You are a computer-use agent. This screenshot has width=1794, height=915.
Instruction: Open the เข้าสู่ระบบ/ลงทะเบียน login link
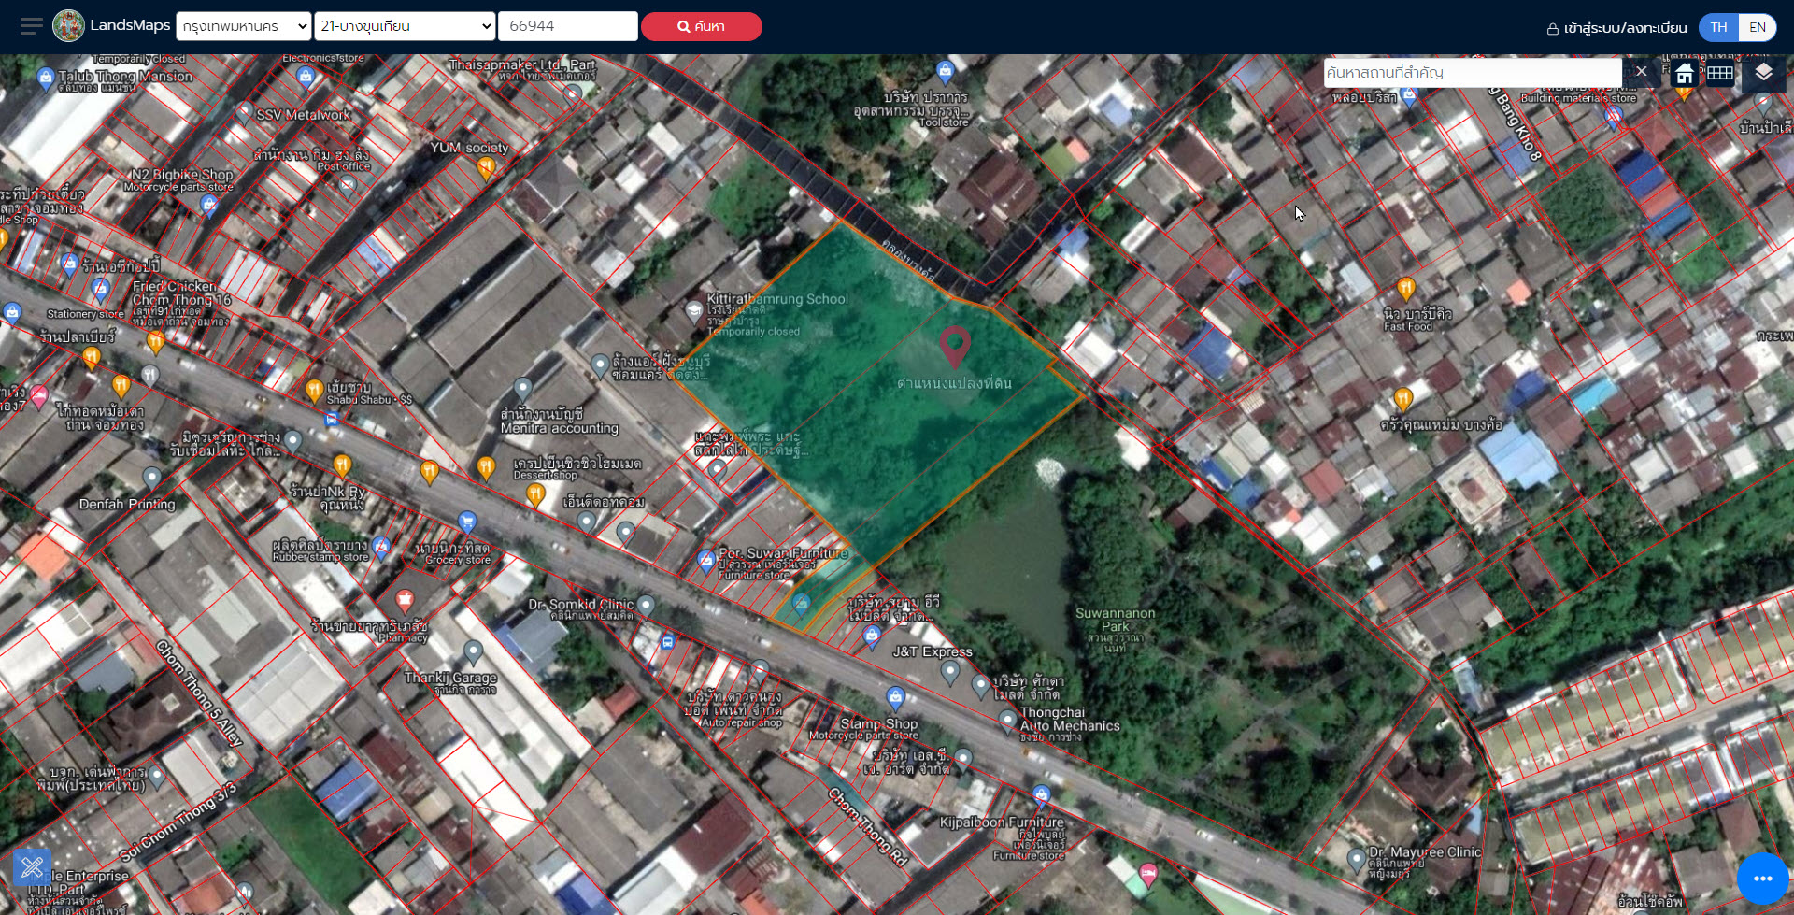pyautogui.click(x=1617, y=28)
